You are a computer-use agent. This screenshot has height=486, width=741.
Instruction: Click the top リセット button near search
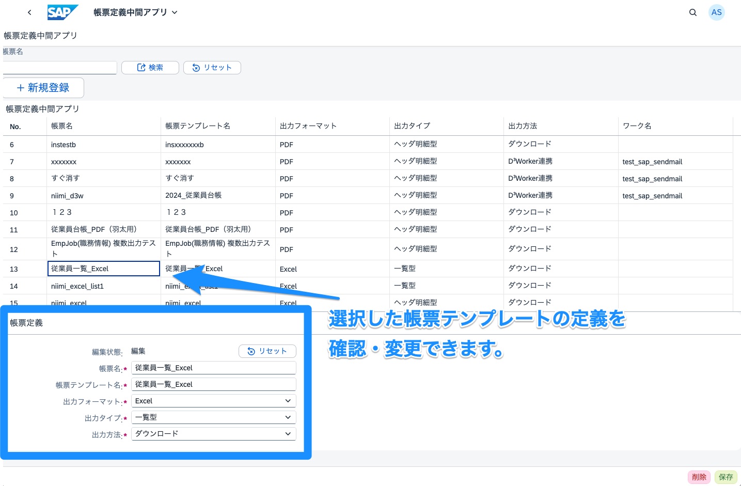[x=212, y=68]
